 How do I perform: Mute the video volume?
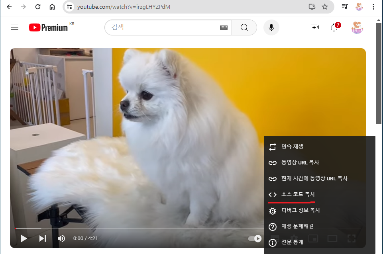[x=61, y=238]
